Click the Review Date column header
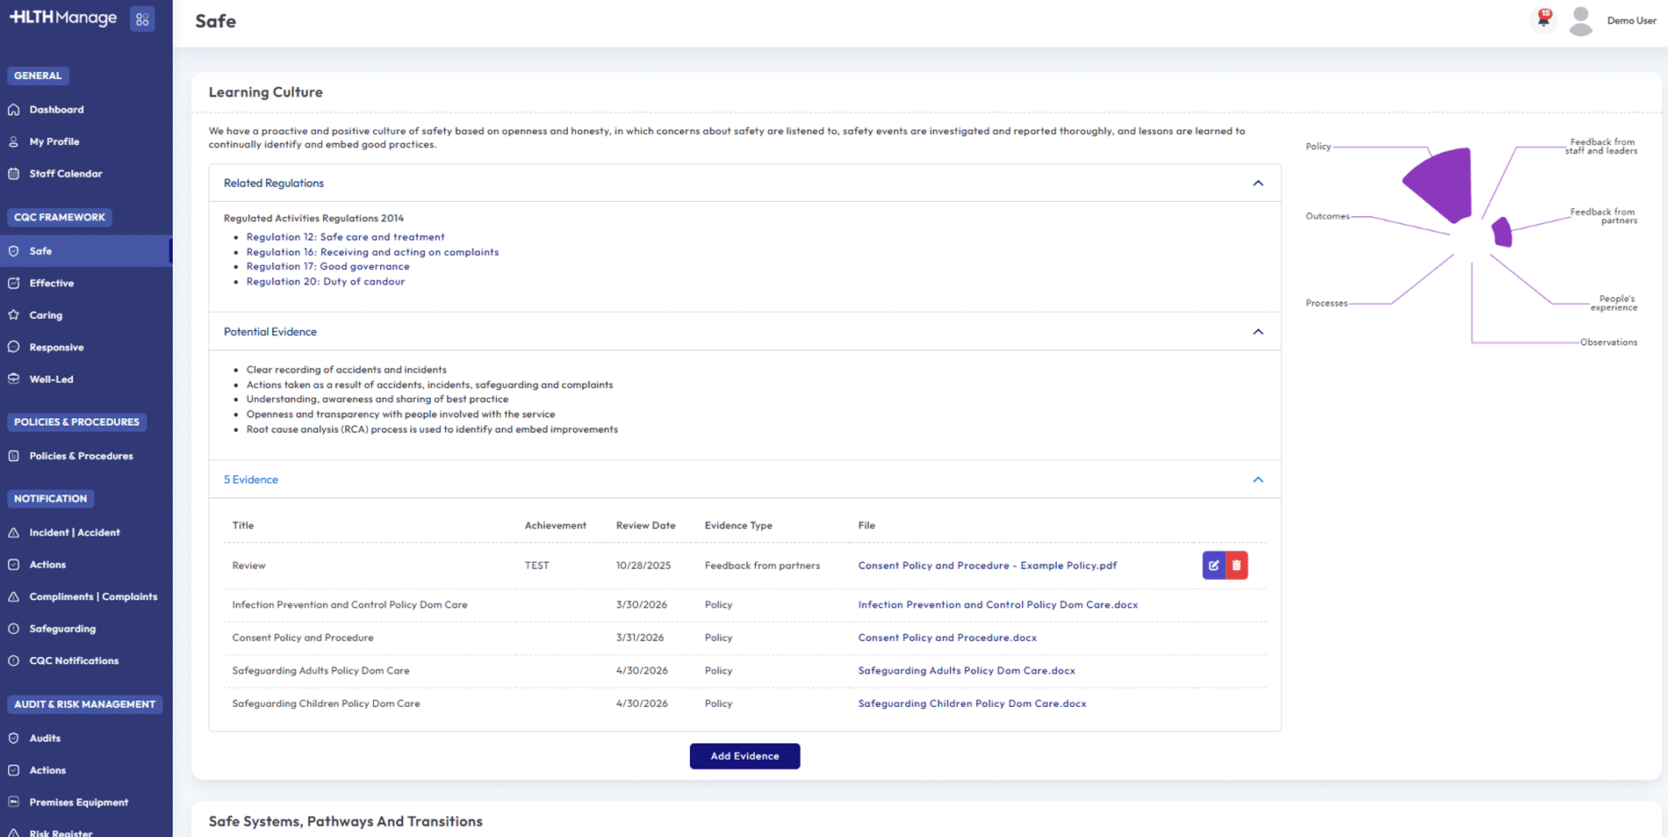 (645, 525)
